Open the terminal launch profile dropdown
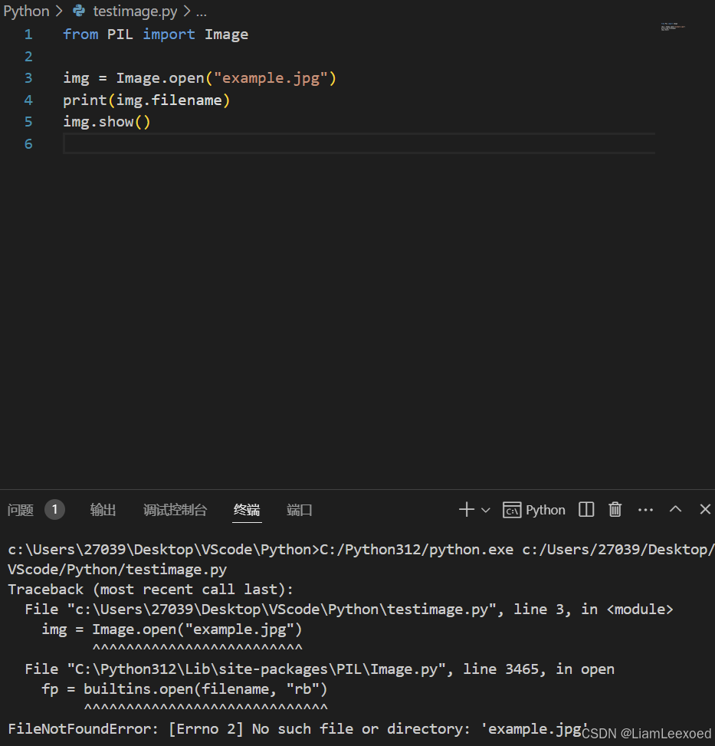 point(484,509)
